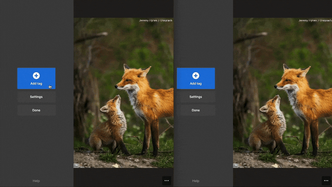Open three-dot menu under left fox photo
This screenshot has height=187, width=332.
(166, 181)
